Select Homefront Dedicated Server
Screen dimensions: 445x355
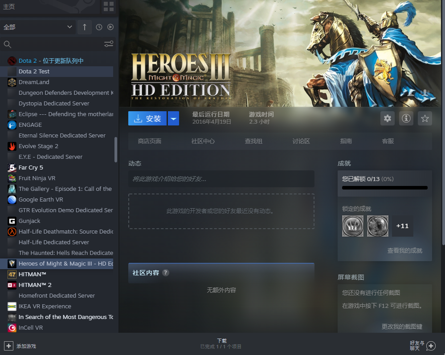(57, 296)
